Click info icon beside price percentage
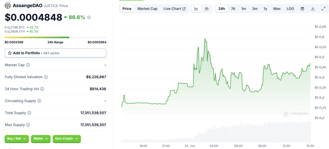The width and height of the screenshot is (329, 149). pos(89,17)
